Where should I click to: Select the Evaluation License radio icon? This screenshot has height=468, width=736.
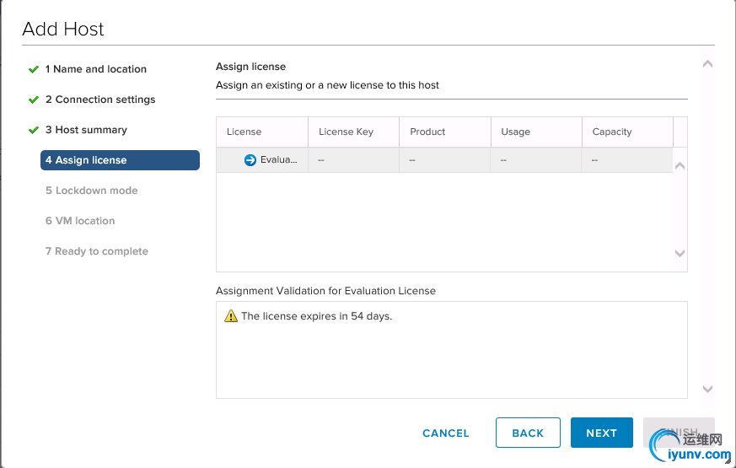coord(250,160)
